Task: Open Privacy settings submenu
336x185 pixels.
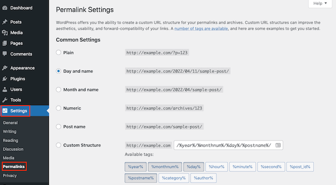Action: (10, 176)
